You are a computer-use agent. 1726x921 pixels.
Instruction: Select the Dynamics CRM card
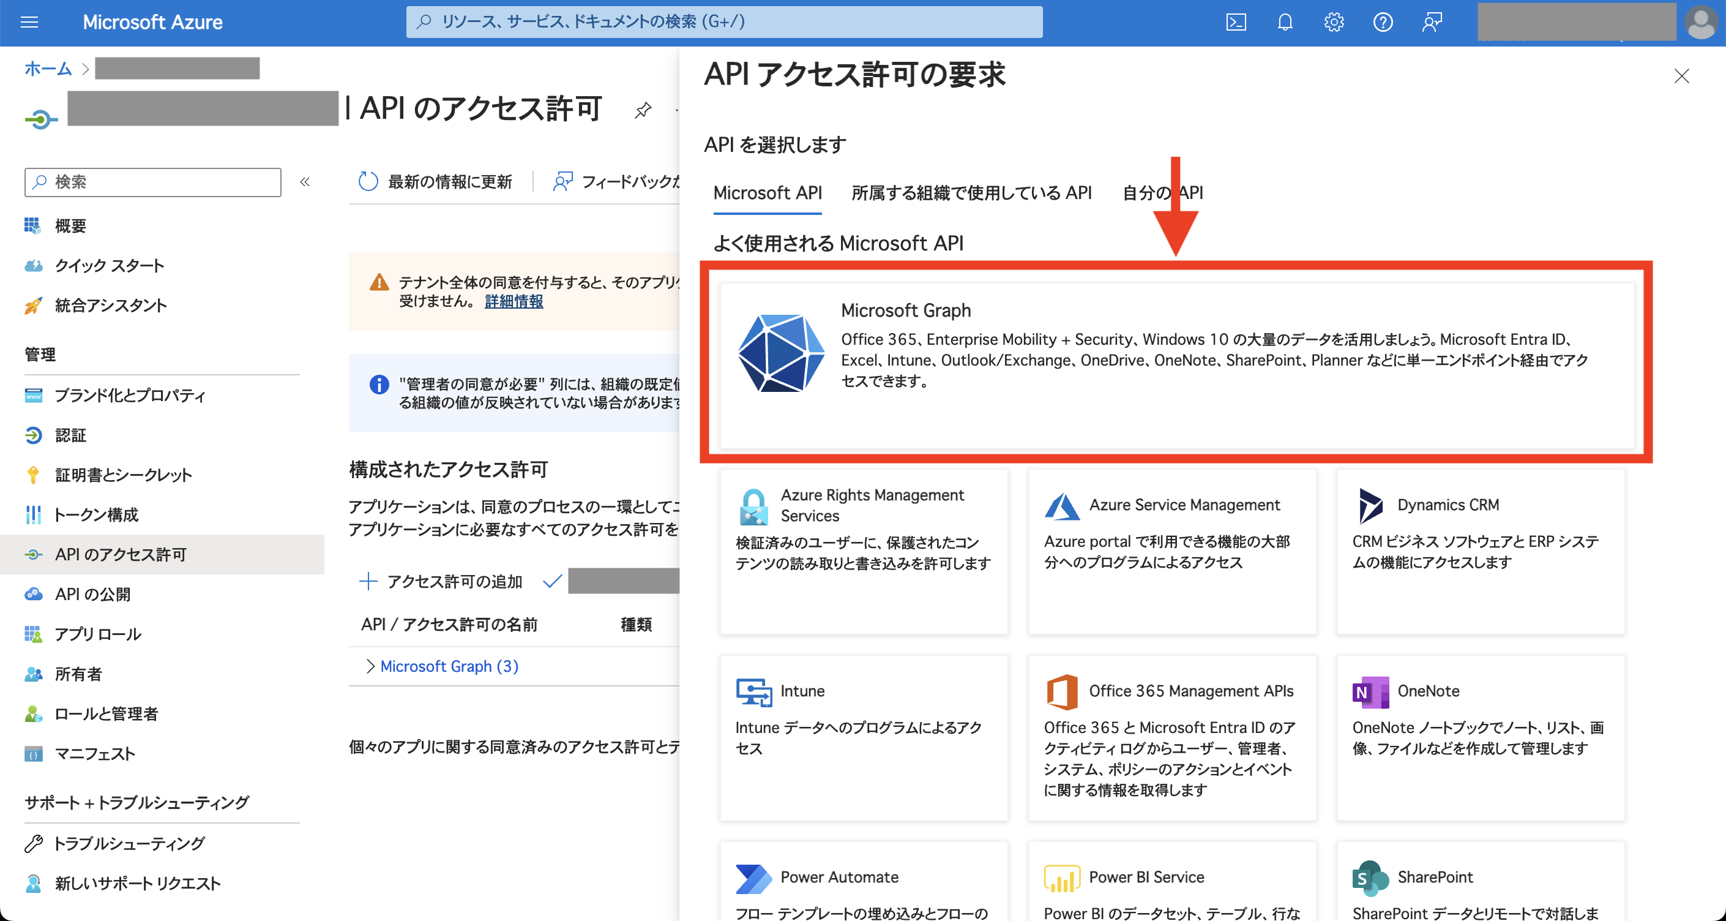pyautogui.click(x=1481, y=551)
